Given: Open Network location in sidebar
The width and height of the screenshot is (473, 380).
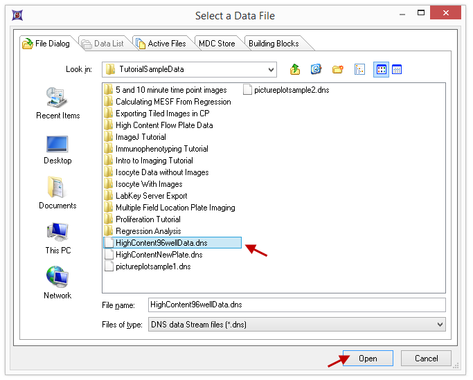Looking at the screenshot, I should click(57, 283).
